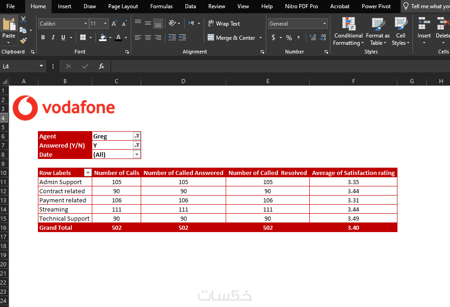
Task: Click the Format Painter brush icon
Action: pyautogui.click(x=23, y=41)
